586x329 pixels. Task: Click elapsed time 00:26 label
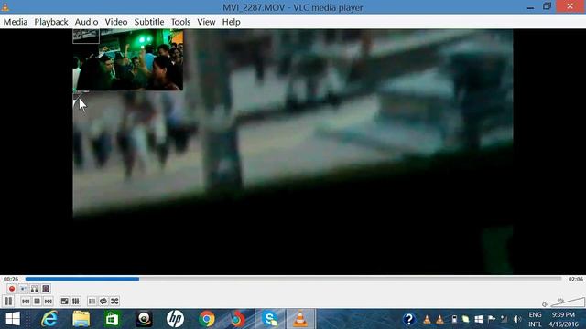11,279
